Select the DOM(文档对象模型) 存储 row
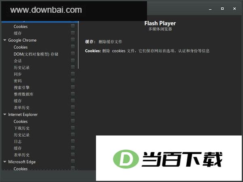 (39, 54)
